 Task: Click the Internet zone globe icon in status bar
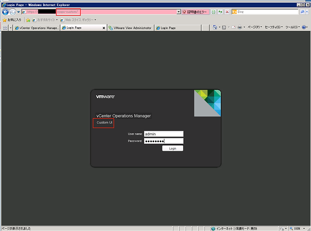213,228
